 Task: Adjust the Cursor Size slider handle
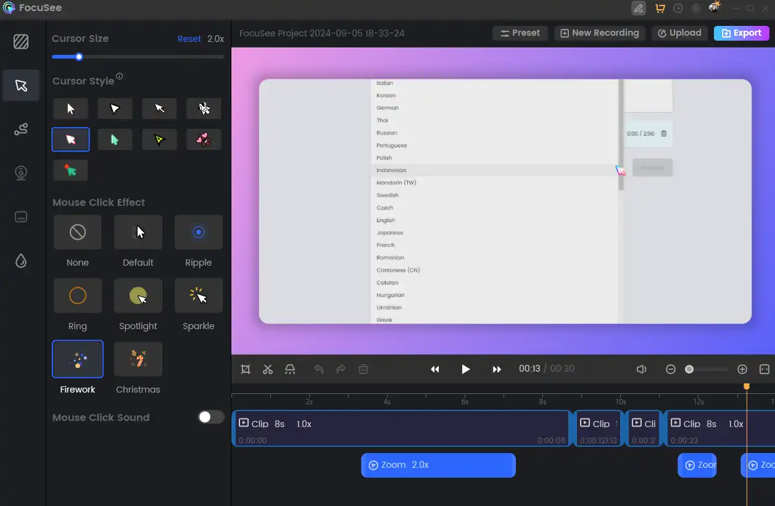79,57
